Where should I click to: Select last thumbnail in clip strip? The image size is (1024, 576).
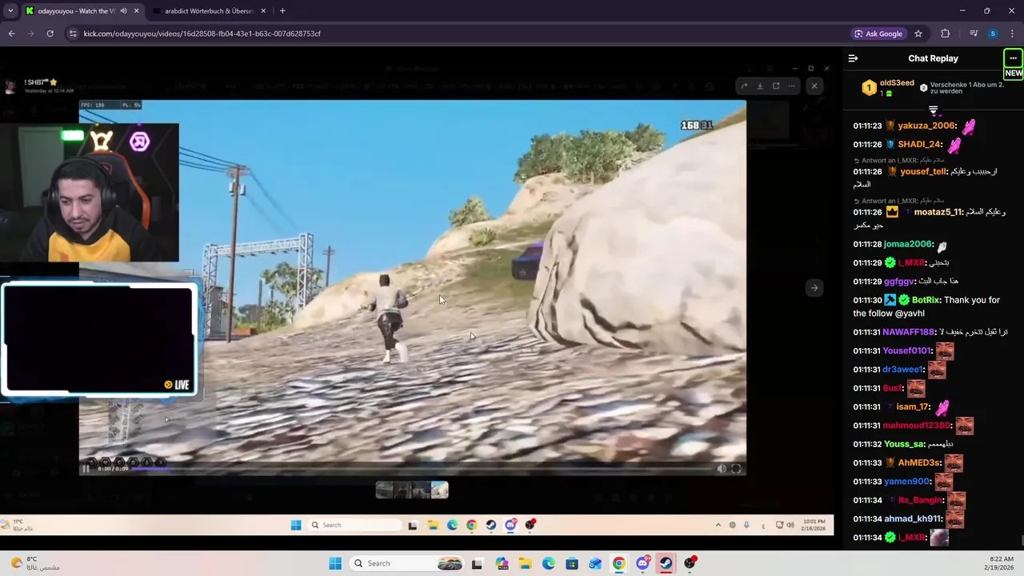pyautogui.click(x=440, y=490)
